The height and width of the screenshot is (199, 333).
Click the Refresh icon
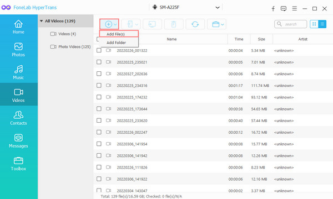pyautogui.click(x=195, y=24)
